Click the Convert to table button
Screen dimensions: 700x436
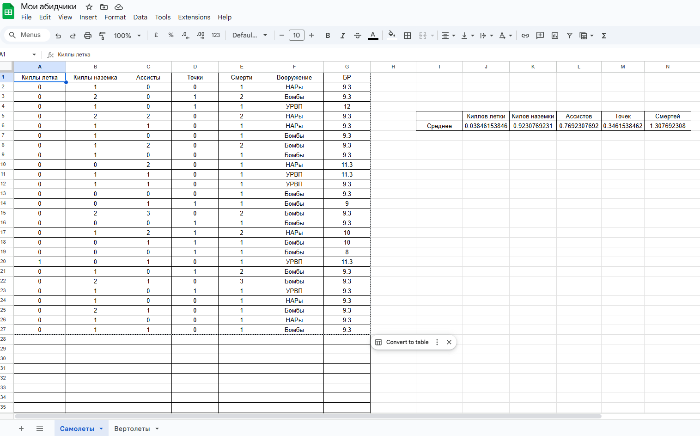point(402,342)
